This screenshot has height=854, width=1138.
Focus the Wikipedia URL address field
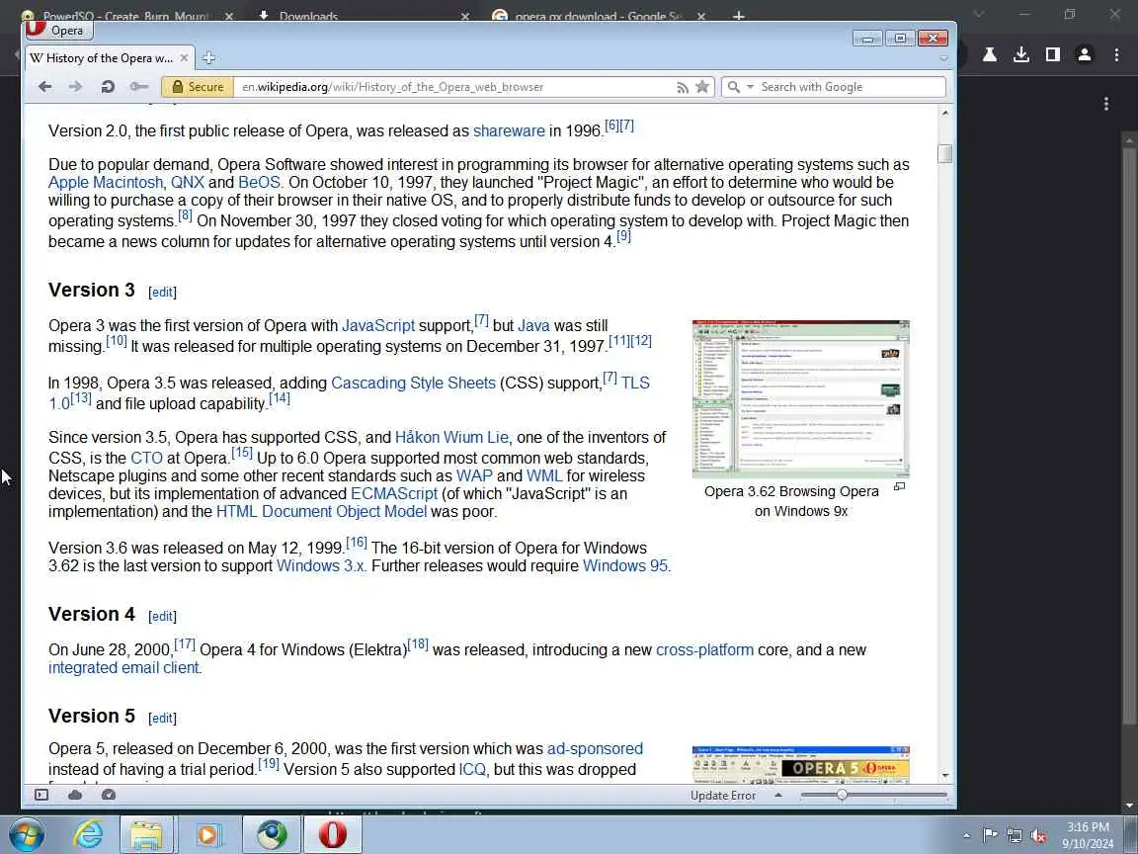point(453,86)
